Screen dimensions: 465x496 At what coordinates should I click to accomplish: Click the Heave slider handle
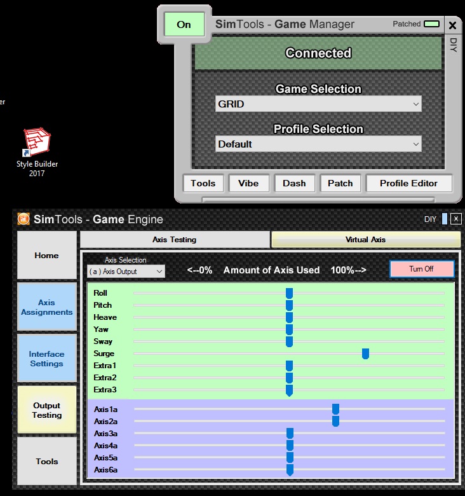click(x=290, y=317)
